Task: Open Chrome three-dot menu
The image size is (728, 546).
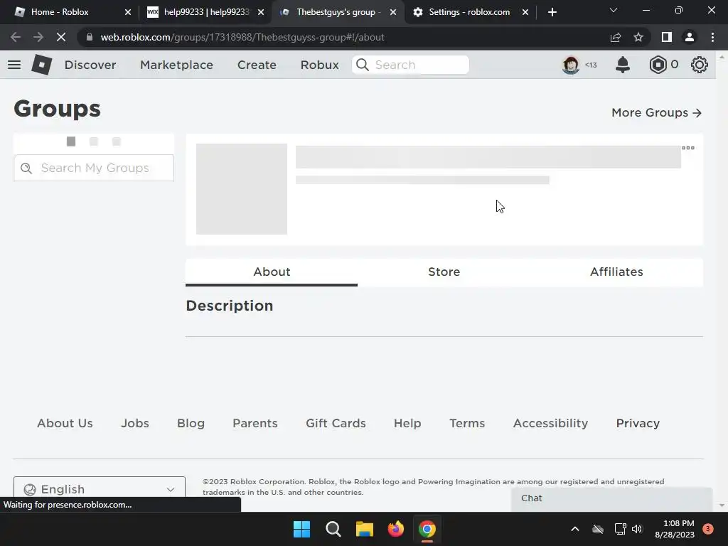Action: 712,37
